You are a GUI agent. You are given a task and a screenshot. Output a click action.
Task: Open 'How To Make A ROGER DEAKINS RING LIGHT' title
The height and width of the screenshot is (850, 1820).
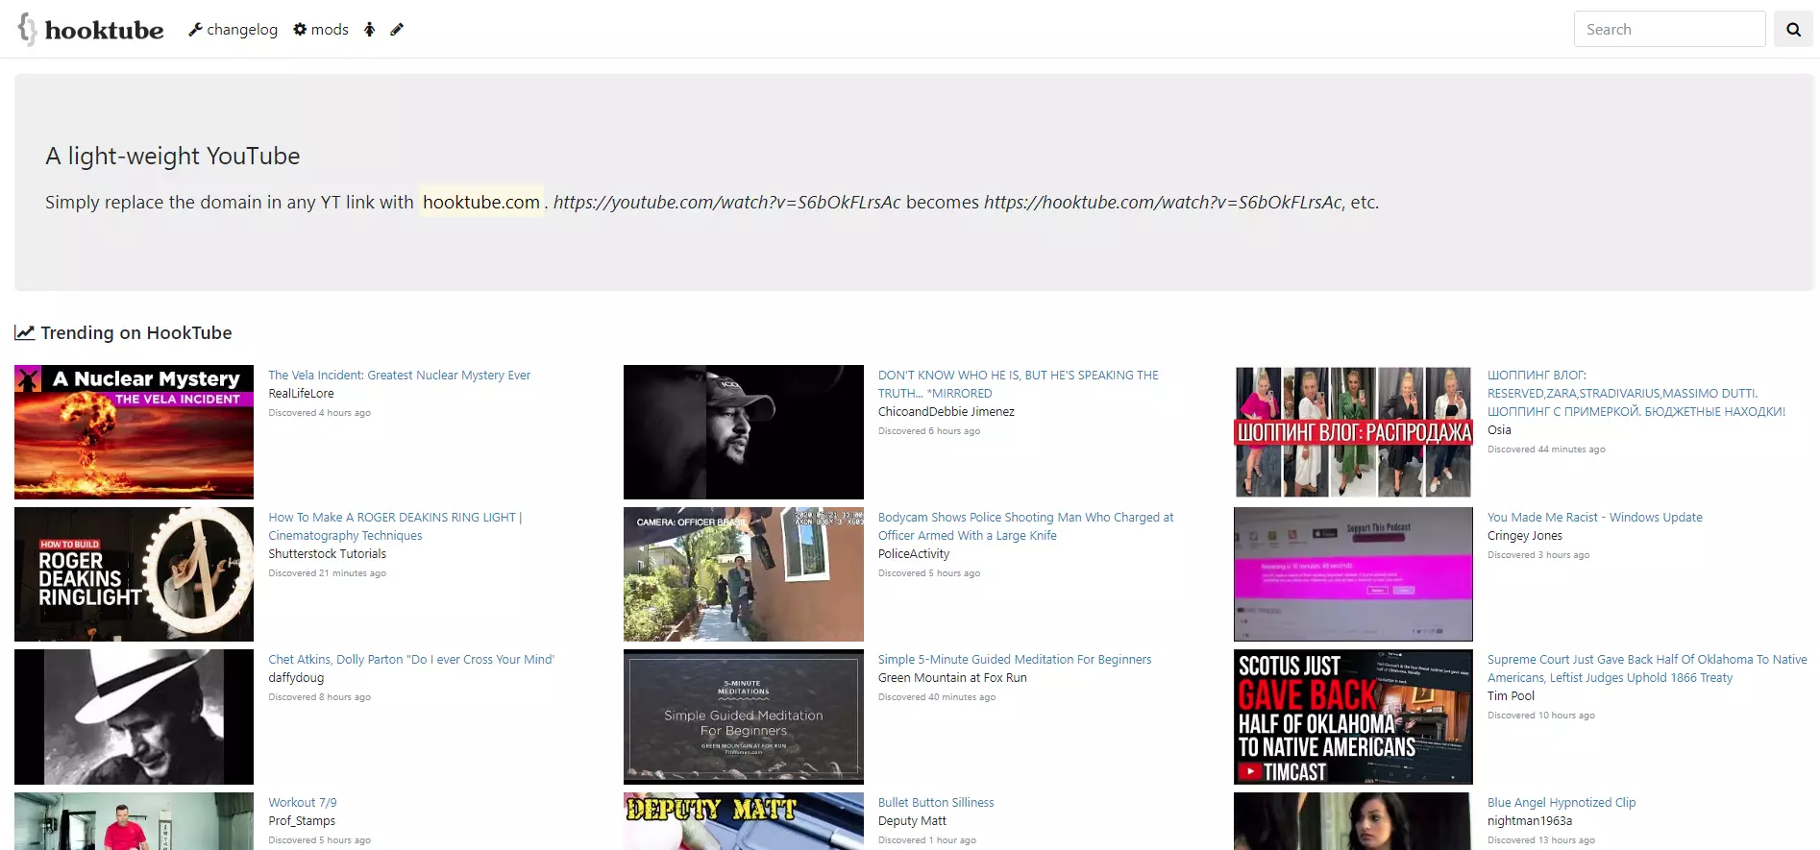(x=395, y=526)
